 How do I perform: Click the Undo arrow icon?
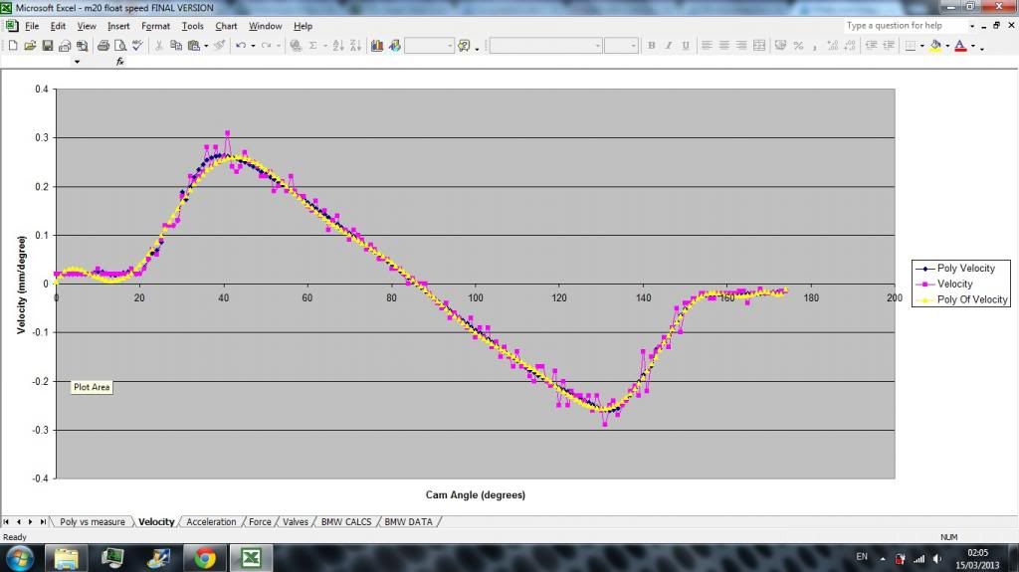click(240, 46)
